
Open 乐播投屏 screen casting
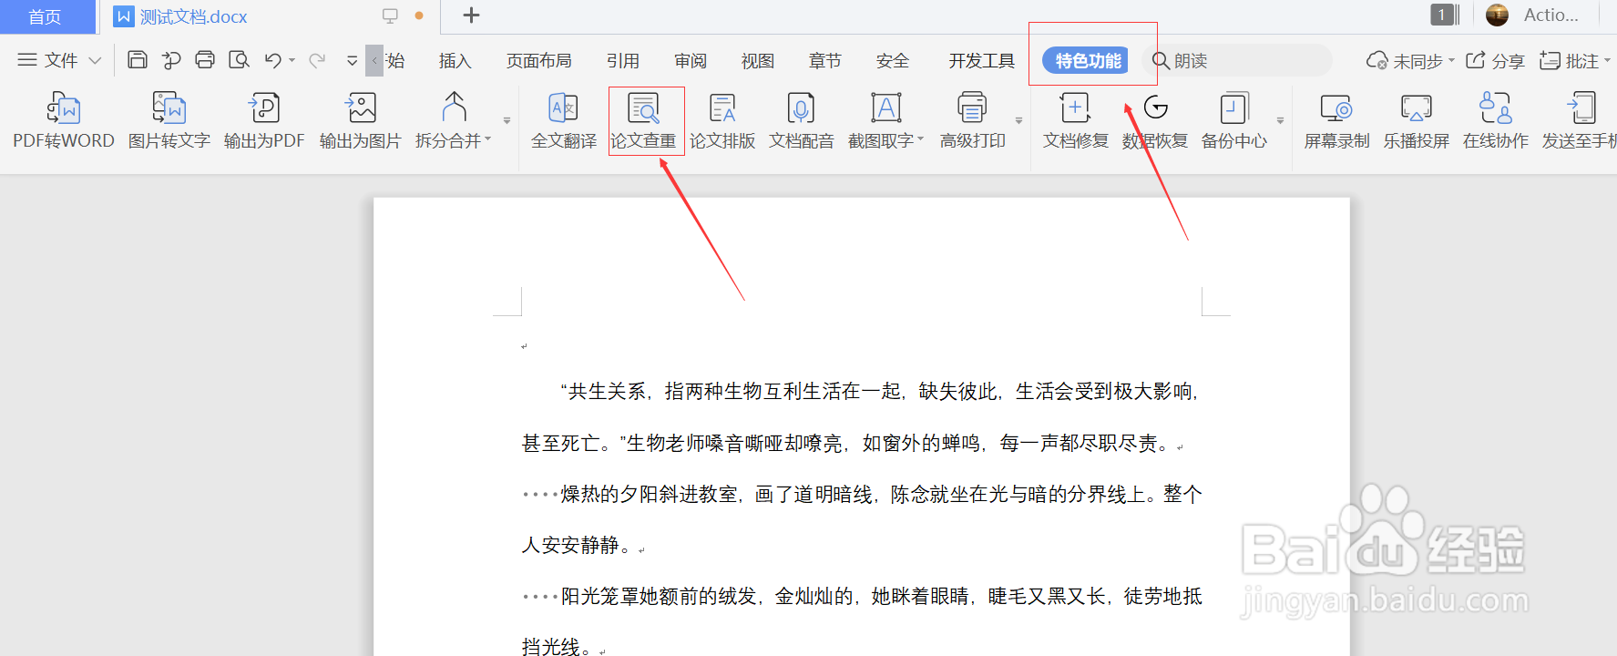click(1417, 120)
